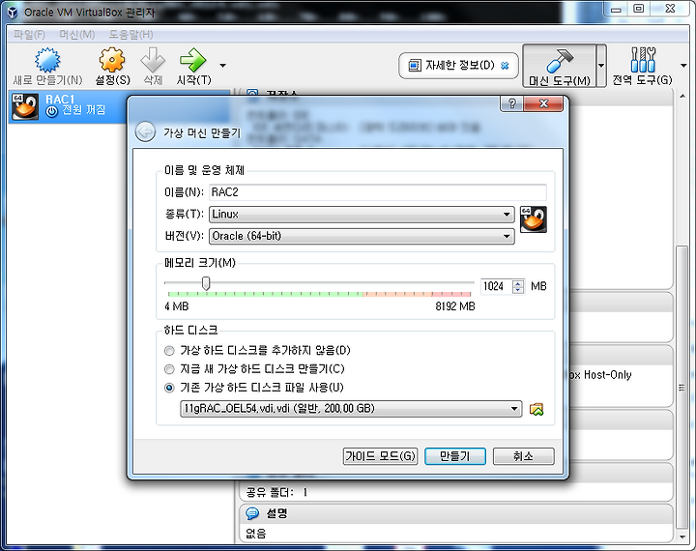
Task: Click the dialog help question mark button
Action: 511,103
